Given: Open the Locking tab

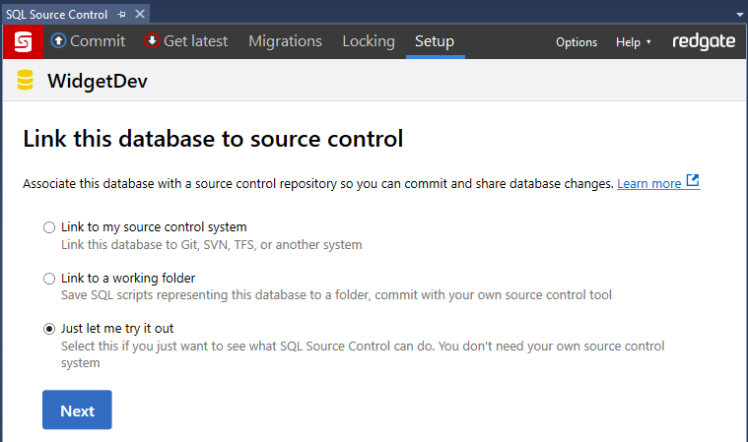Looking at the screenshot, I should coord(368,41).
